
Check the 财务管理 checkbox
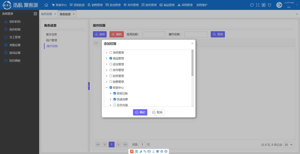click(x=111, y=76)
